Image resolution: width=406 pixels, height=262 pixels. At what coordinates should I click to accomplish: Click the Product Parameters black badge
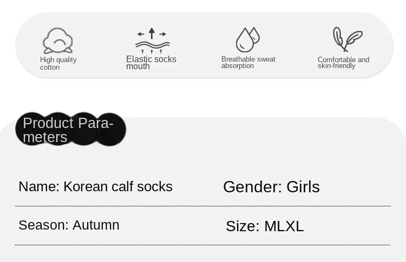70,129
